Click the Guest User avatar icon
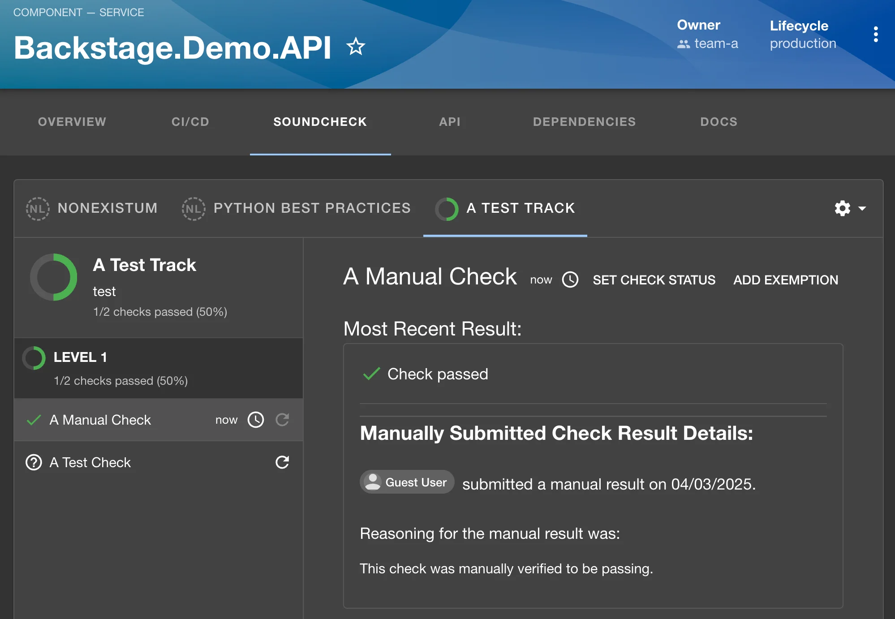 373,482
